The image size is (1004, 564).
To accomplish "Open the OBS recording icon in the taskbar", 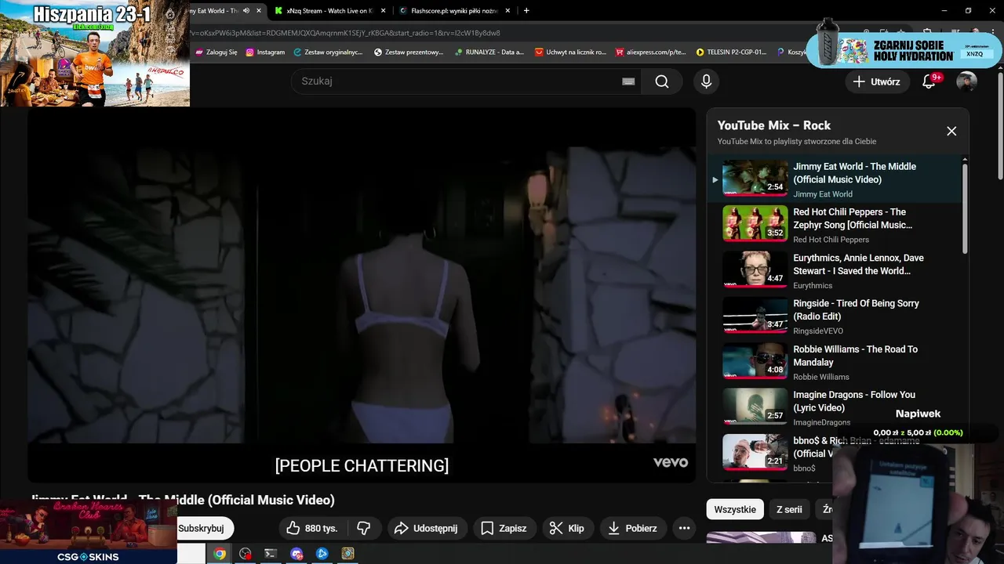I will pyautogui.click(x=246, y=554).
